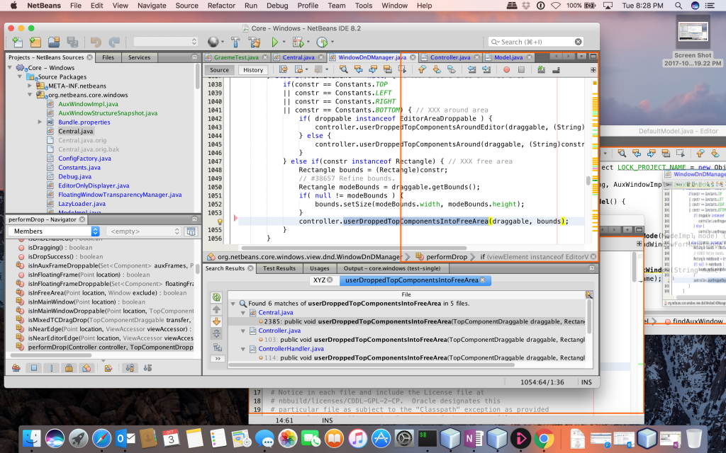726x453 pixels.
Task: Switch to the Files tab
Action: [x=108, y=57]
